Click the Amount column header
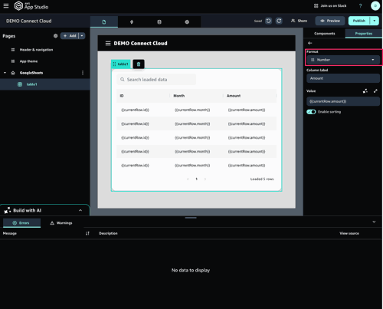383x309 pixels. (x=234, y=96)
